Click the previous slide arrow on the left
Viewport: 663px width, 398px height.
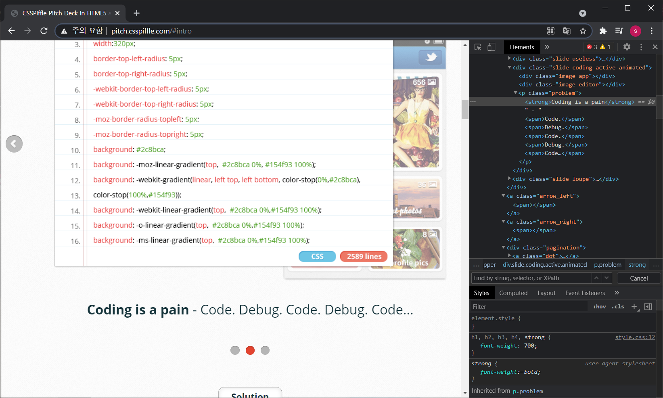coord(14,144)
